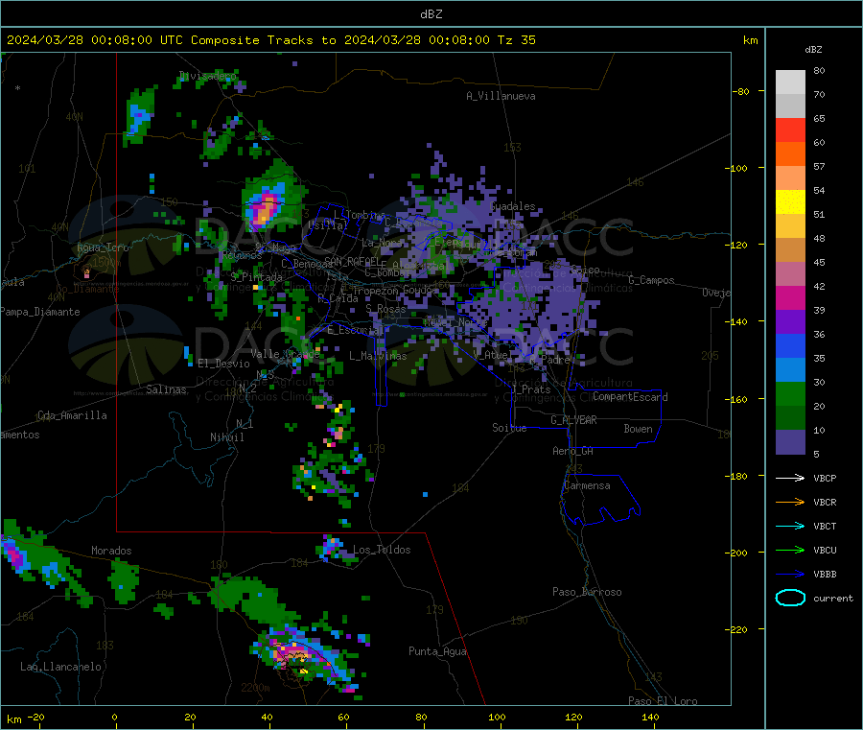
Task: Click the blue VBBB arrow legend icon
Action: click(790, 575)
